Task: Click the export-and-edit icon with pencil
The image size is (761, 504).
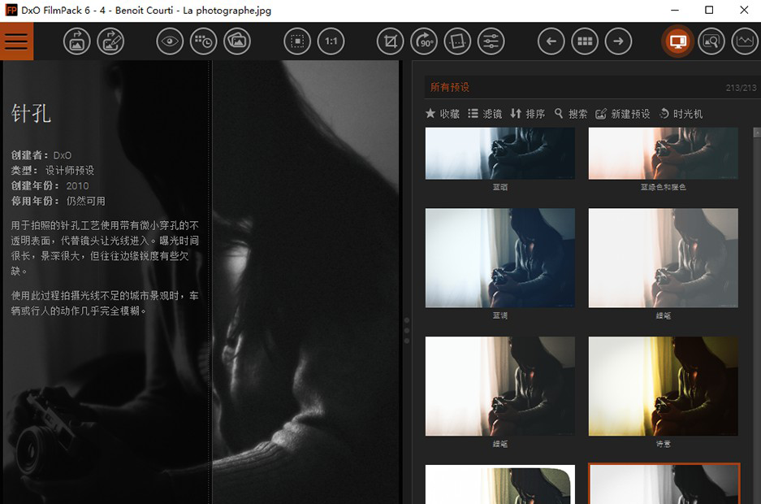Action: point(110,41)
